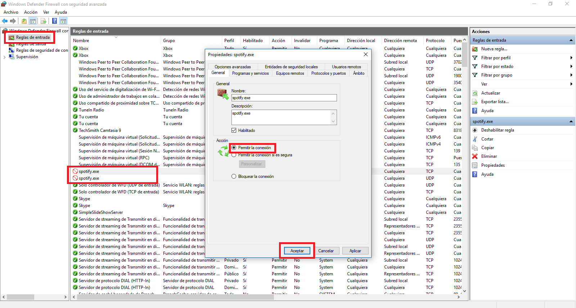The width and height of the screenshot is (576, 308).
Task: Collapse the spotify.exe actions section
Action: pyautogui.click(x=571, y=121)
